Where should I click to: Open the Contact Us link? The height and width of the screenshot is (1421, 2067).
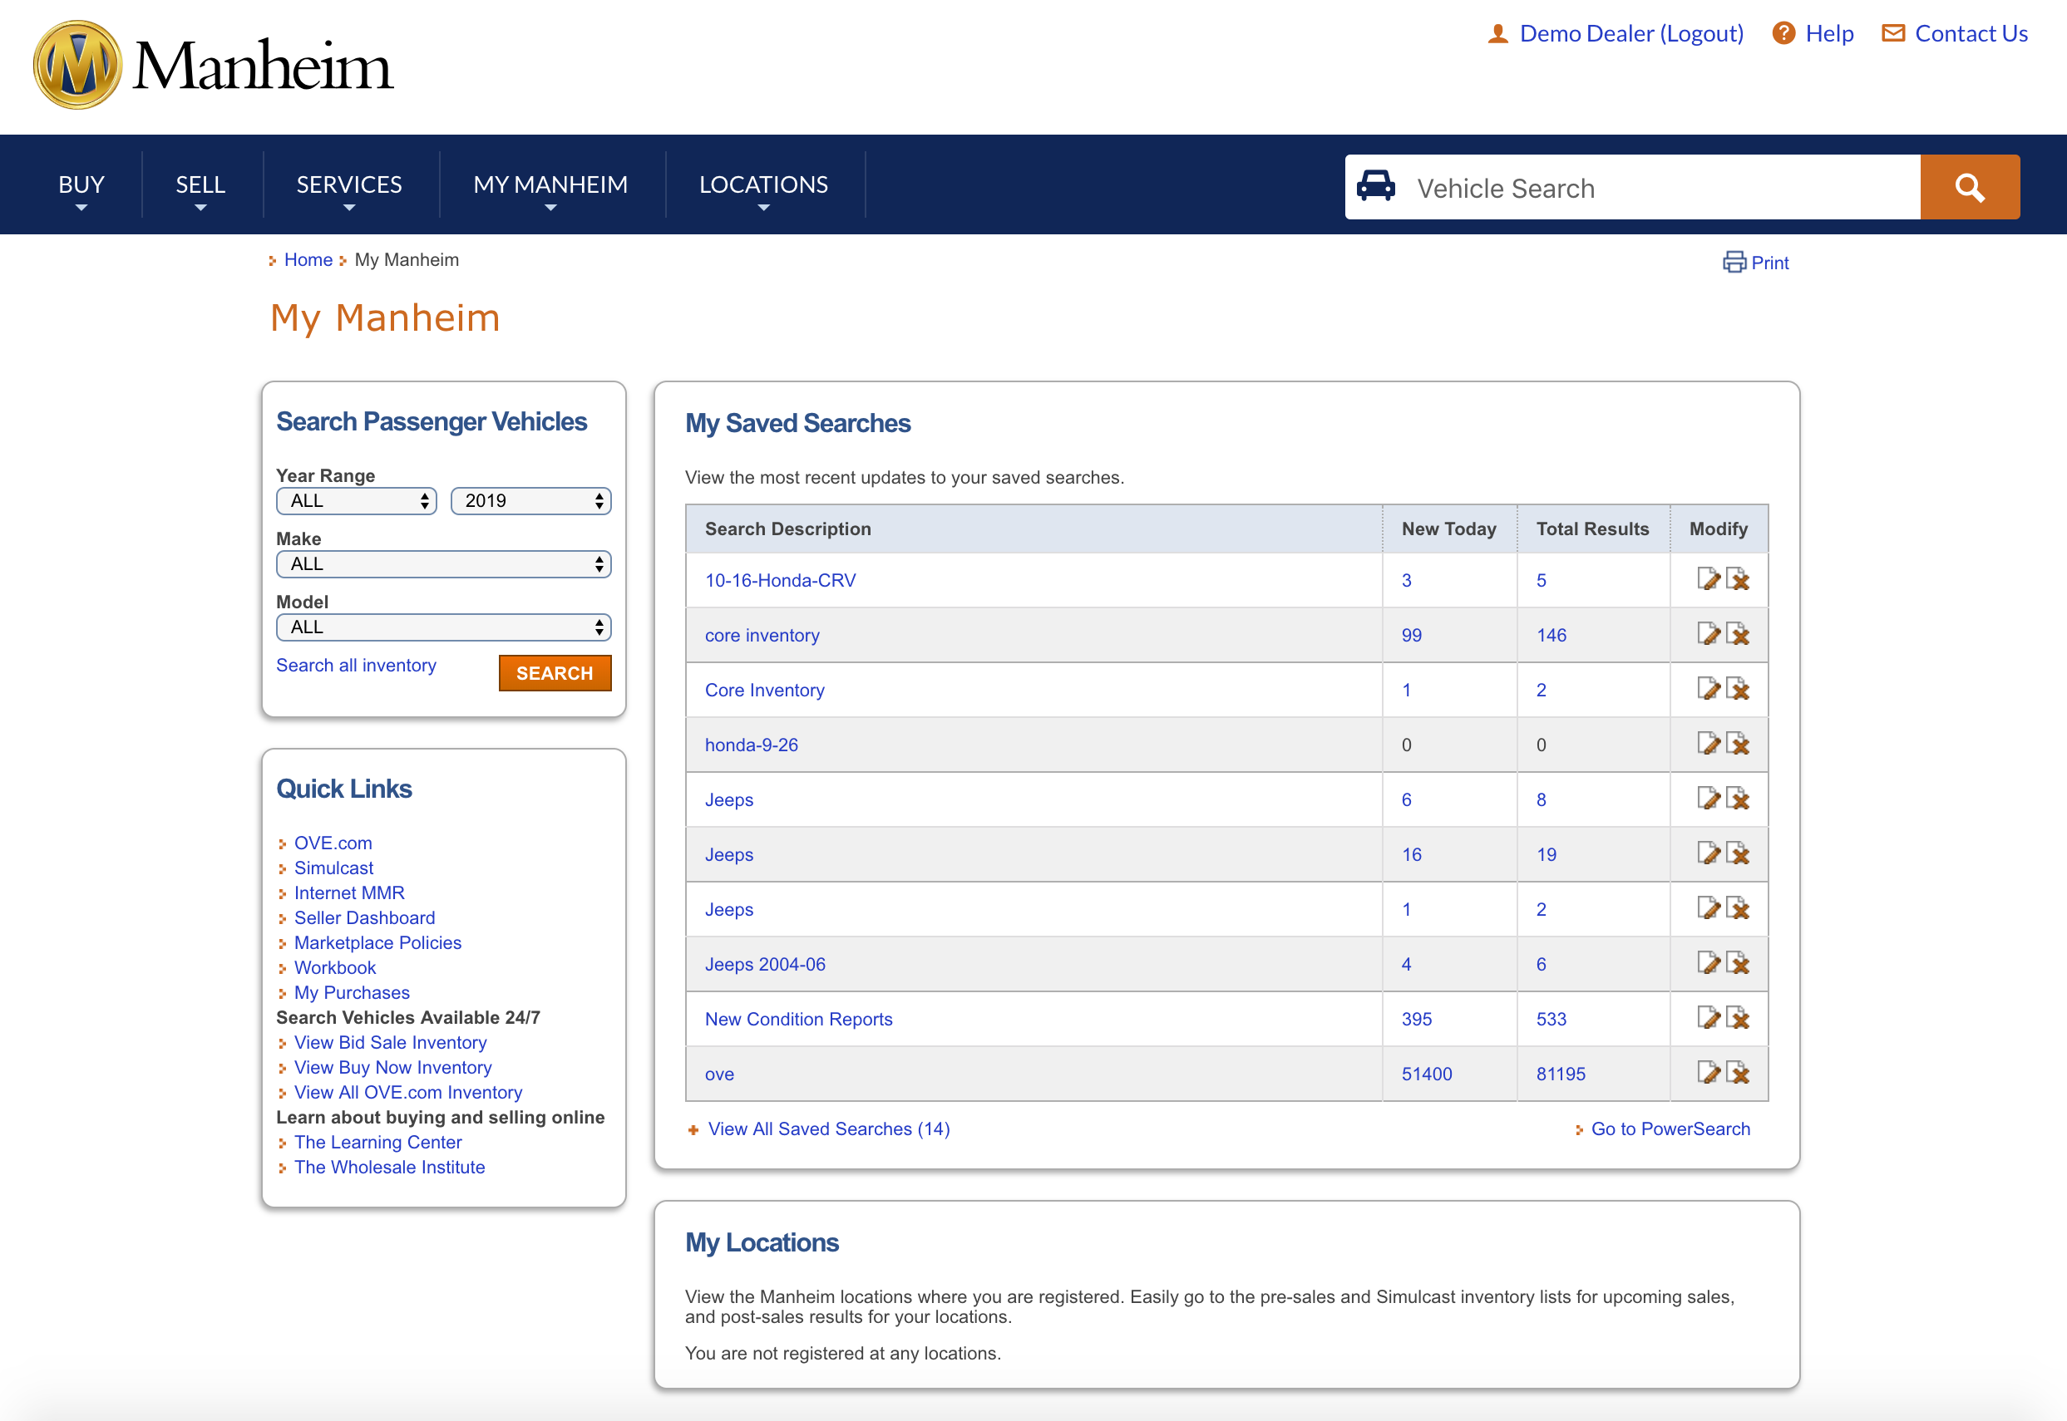point(1971,34)
